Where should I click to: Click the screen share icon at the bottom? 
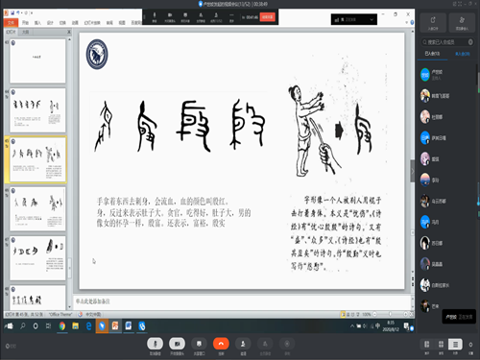point(199,344)
